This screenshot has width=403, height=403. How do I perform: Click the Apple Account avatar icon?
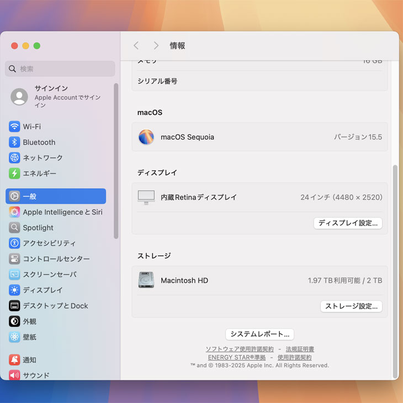click(x=19, y=97)
